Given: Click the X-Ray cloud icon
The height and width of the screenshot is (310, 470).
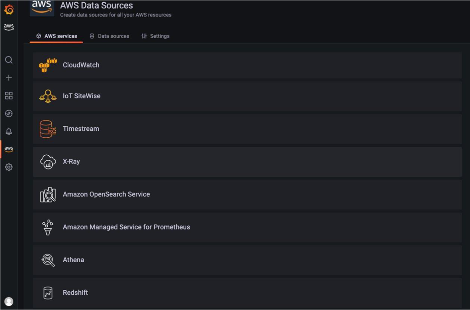Looking at the screenshot, I should (48, 162).
